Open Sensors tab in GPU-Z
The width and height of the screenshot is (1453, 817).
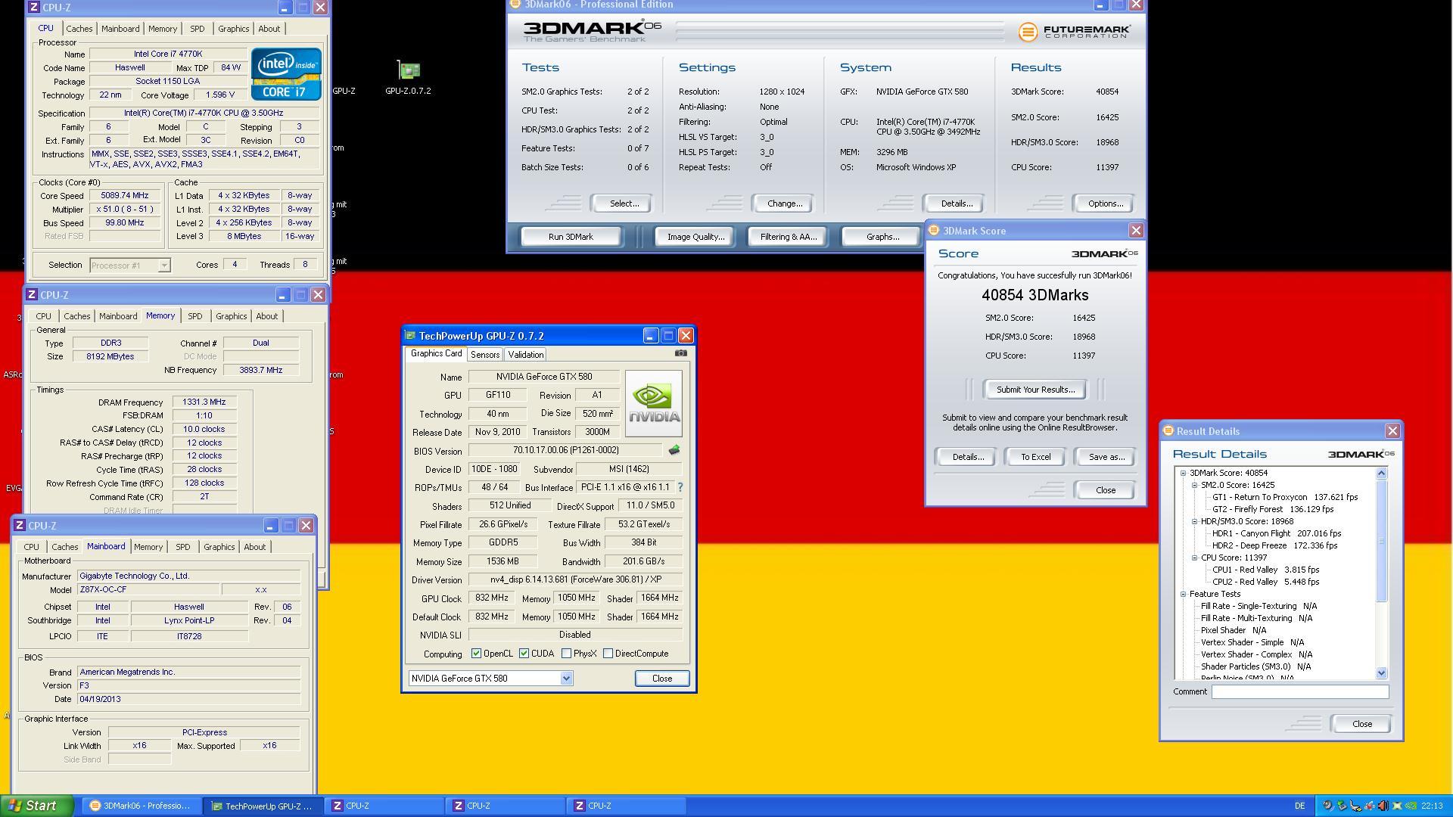click(x=484, y=355)
